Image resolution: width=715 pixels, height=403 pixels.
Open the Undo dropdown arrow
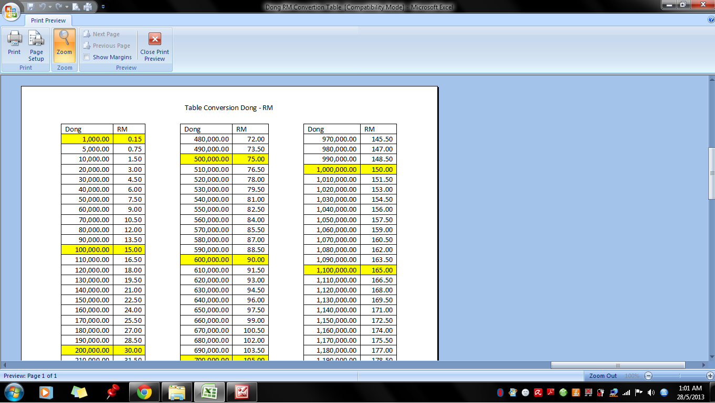[x=50, y=7]
